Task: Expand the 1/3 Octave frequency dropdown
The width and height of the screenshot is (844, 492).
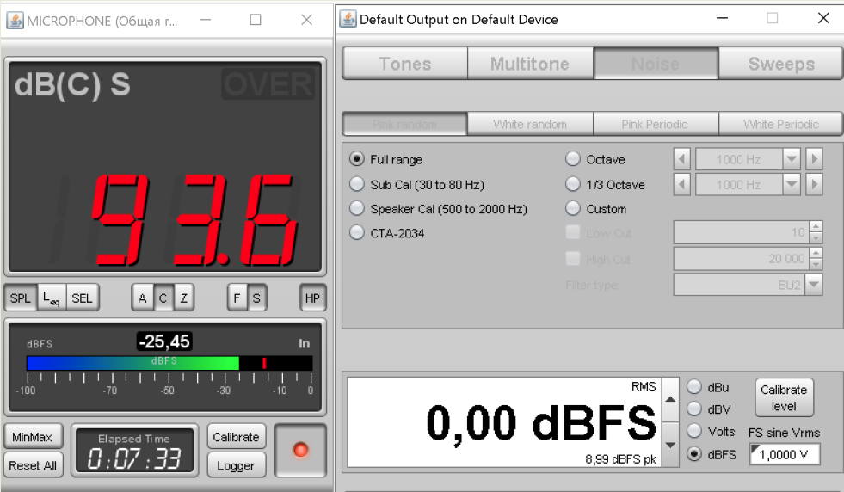Action: pyautogui.click(x=792, y=184)
